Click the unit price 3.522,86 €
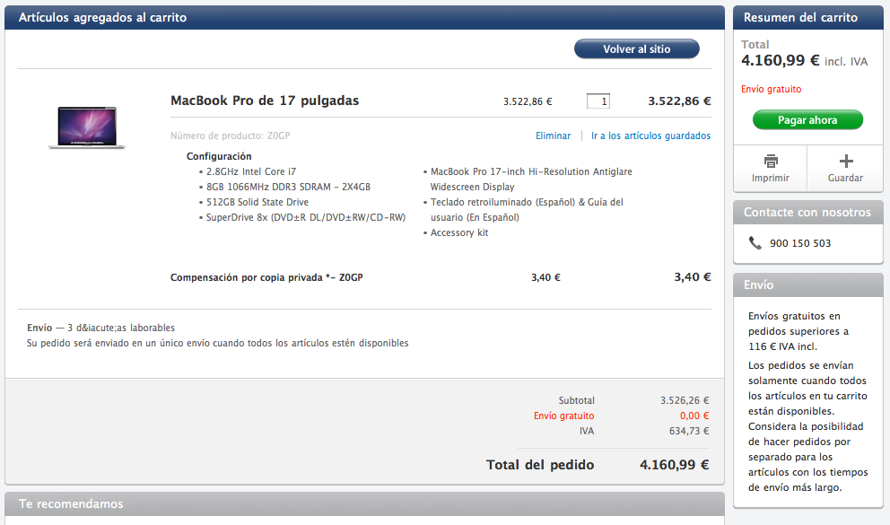 click(528, 101)
